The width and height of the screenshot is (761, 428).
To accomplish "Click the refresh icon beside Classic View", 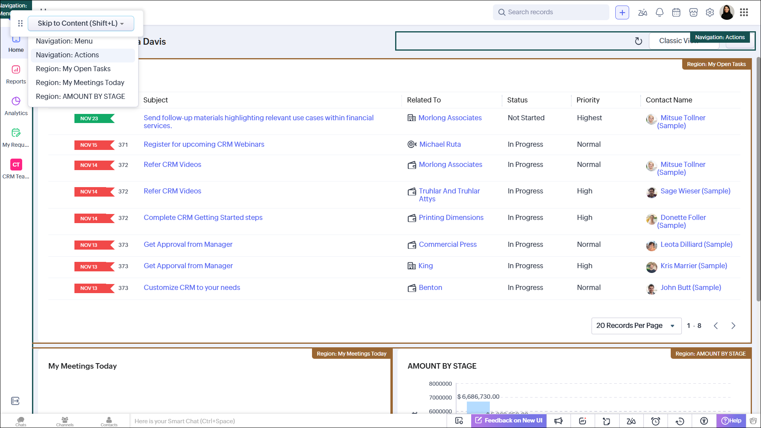I will (x=638, y=41).
